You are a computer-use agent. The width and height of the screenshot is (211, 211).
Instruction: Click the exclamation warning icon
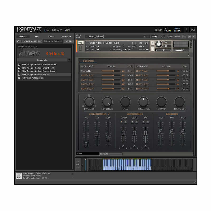point(186,30)
